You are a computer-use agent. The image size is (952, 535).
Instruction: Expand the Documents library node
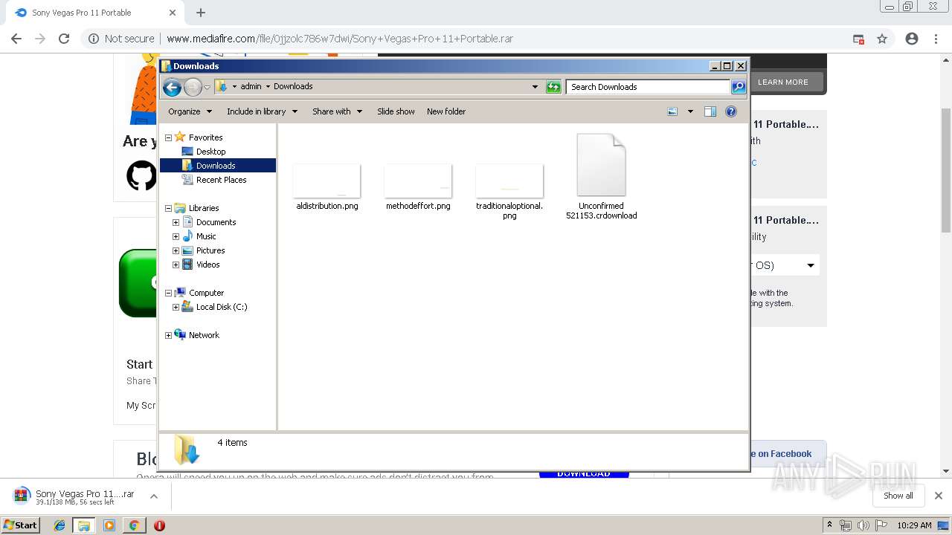click(x=176, y=222)
